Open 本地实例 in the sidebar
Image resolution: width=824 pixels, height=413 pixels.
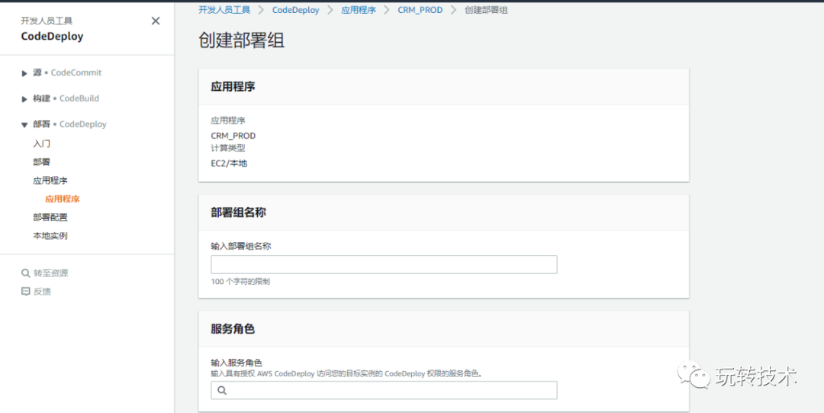50,236
